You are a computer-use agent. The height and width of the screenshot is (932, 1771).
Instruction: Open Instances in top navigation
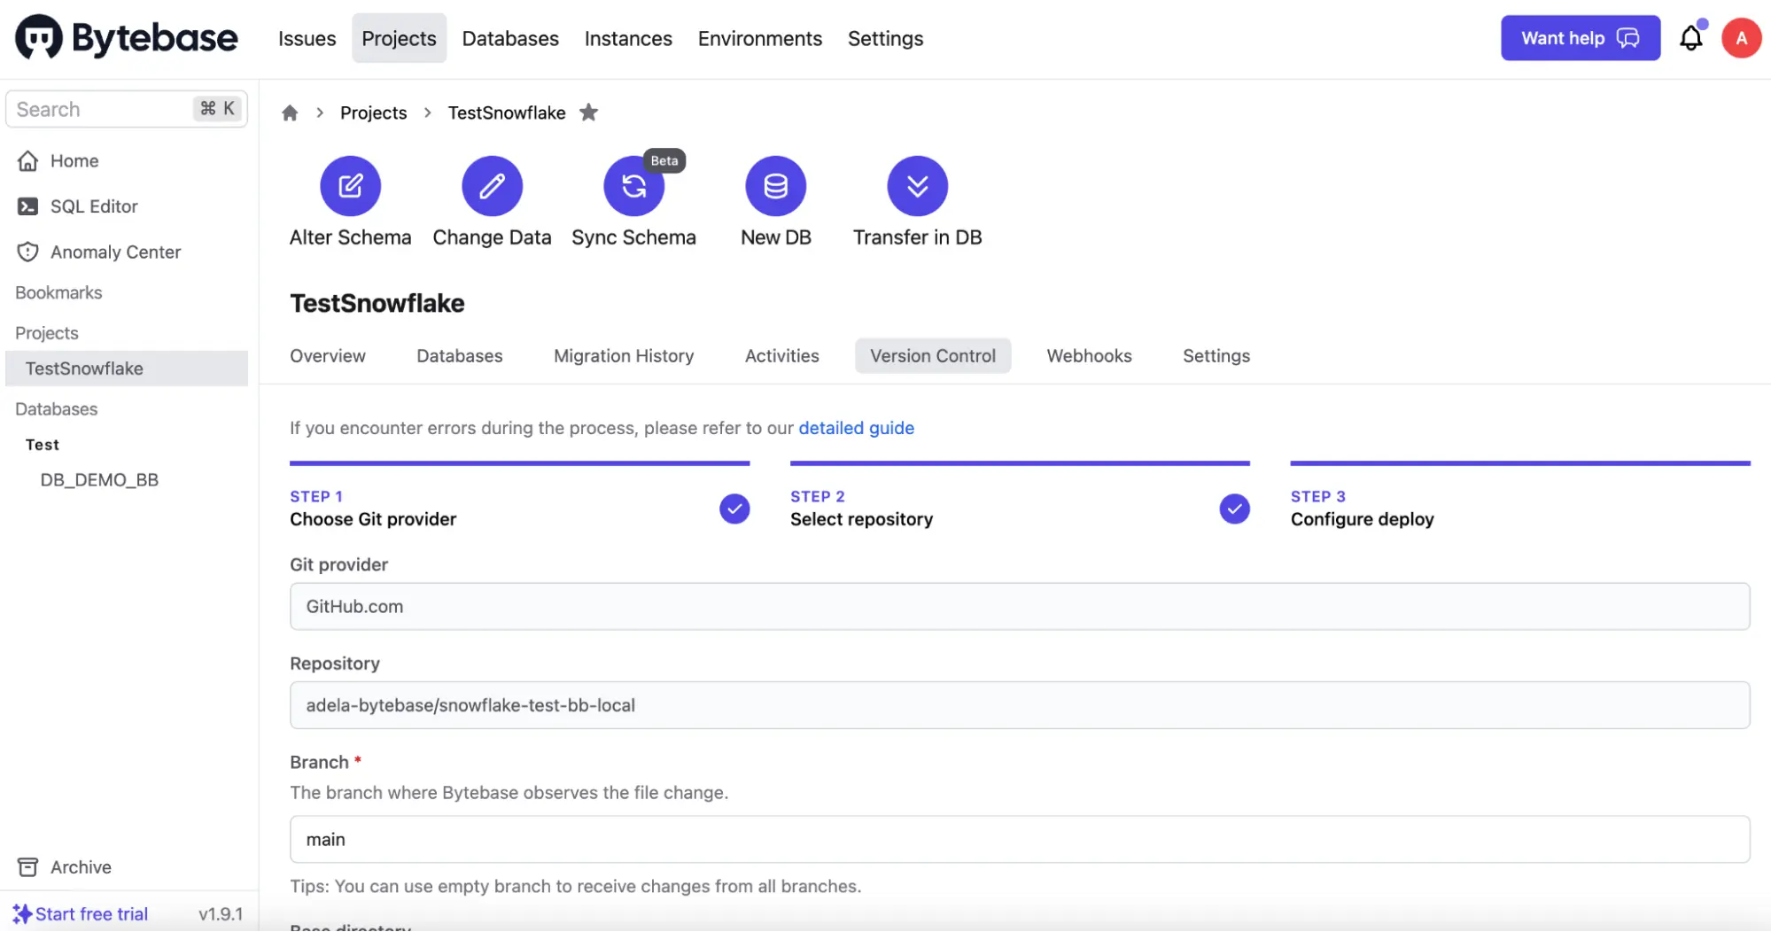click(628, 38)
